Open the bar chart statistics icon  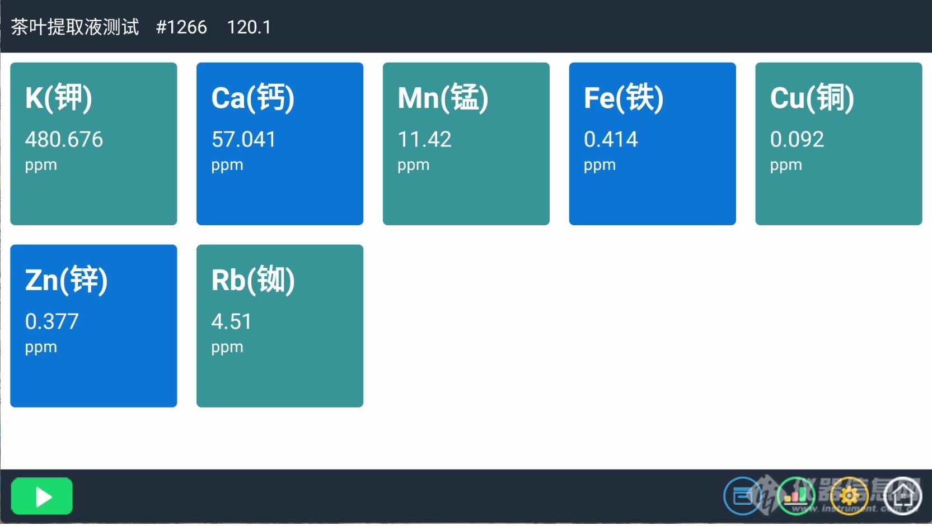point(796,496)
